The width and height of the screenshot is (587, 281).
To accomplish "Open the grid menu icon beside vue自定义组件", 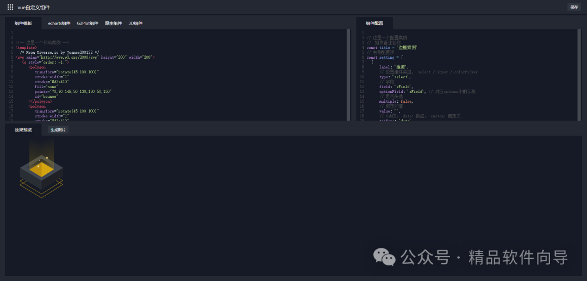I will coord(10,7).
